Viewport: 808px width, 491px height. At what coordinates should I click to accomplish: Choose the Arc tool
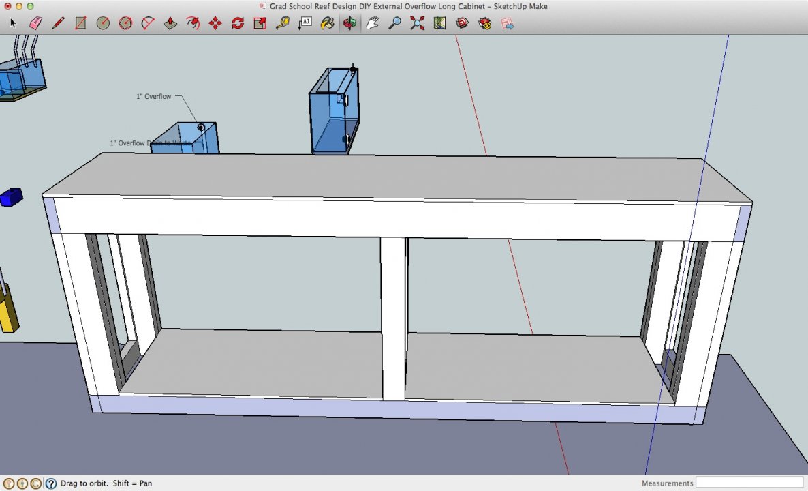pyautogui.click(x=148, y=23)
